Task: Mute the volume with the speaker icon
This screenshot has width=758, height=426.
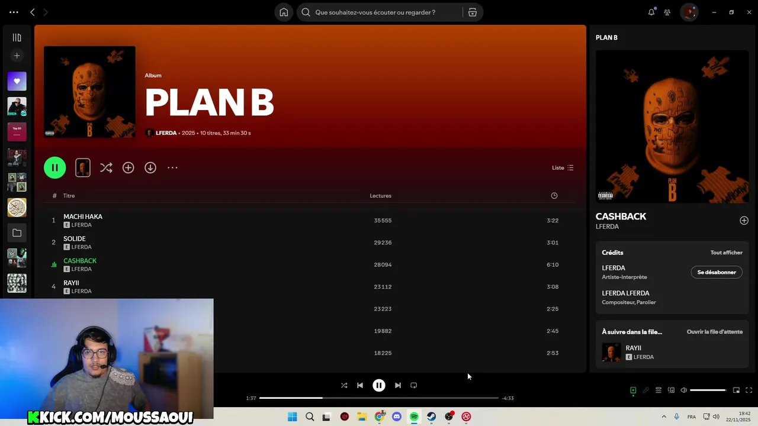Action: 683,390
